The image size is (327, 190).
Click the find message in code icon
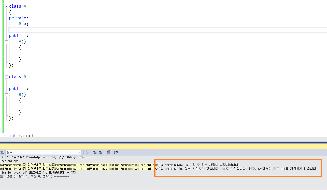87,152
